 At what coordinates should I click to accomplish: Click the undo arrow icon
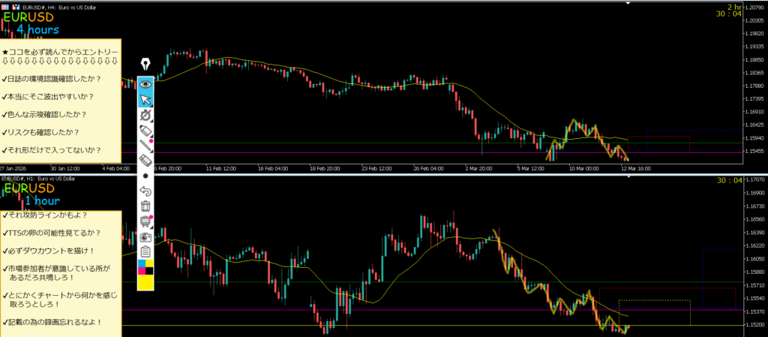tap(145, 191)
